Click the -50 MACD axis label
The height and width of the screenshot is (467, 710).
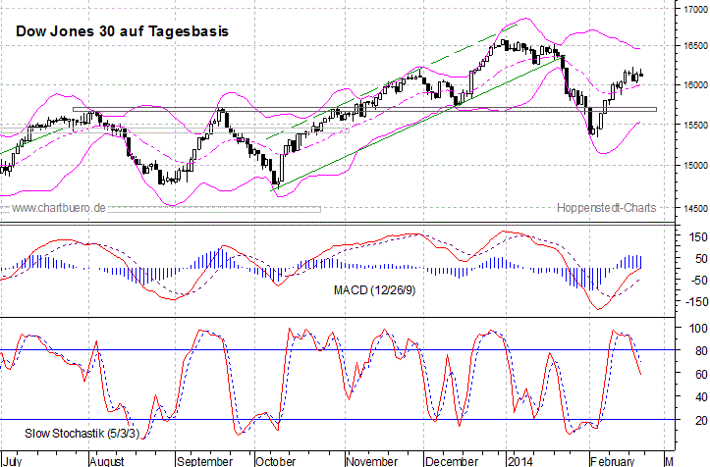click(698, 281)
